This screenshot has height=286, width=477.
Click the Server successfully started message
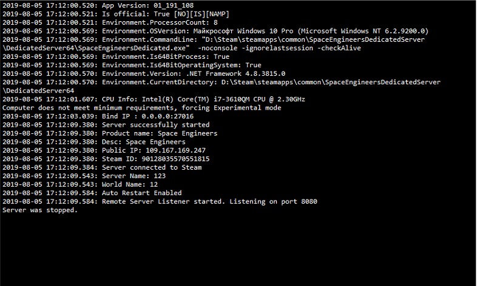[x=156, y=124]
